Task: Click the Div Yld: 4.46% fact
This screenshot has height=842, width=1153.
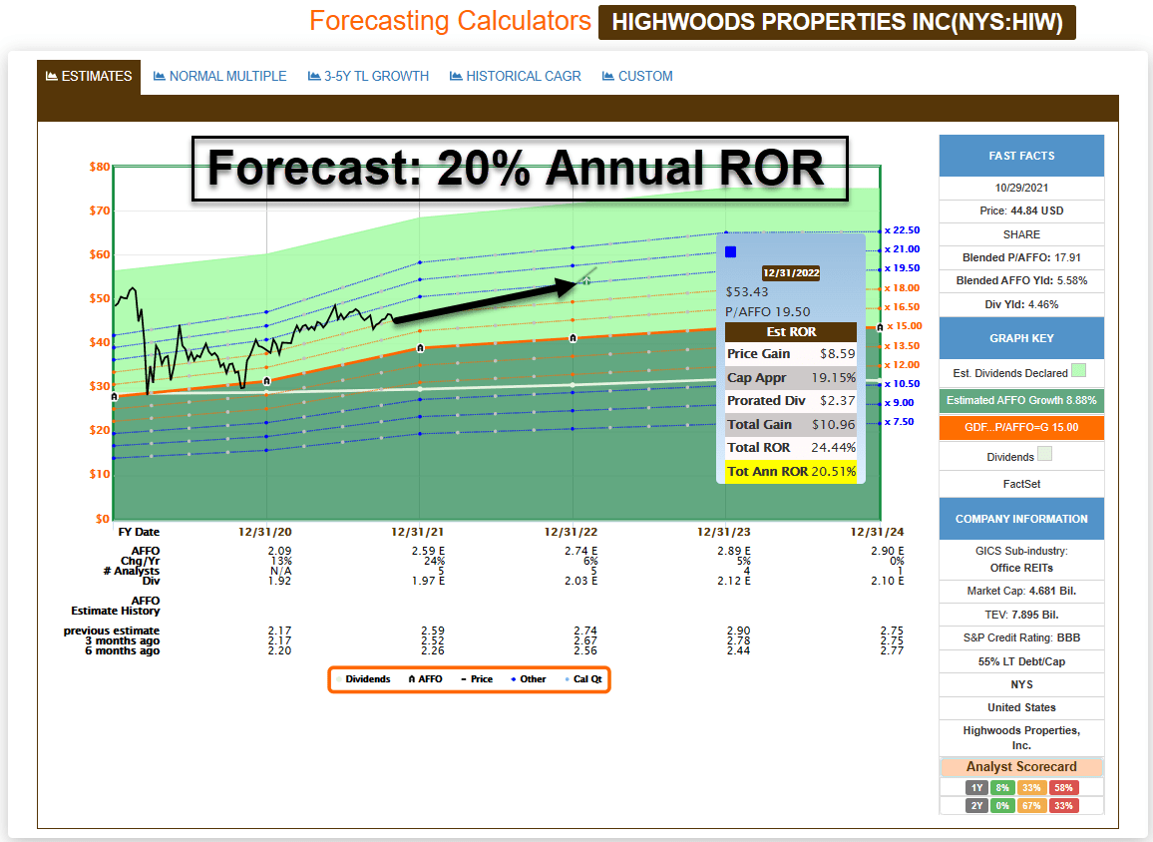Action: pyautogui.click(x=1021, y=304)
